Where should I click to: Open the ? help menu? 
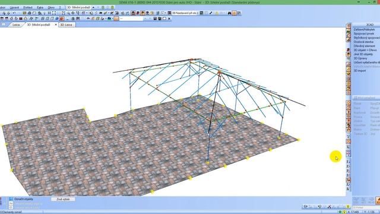pos(60,8)
